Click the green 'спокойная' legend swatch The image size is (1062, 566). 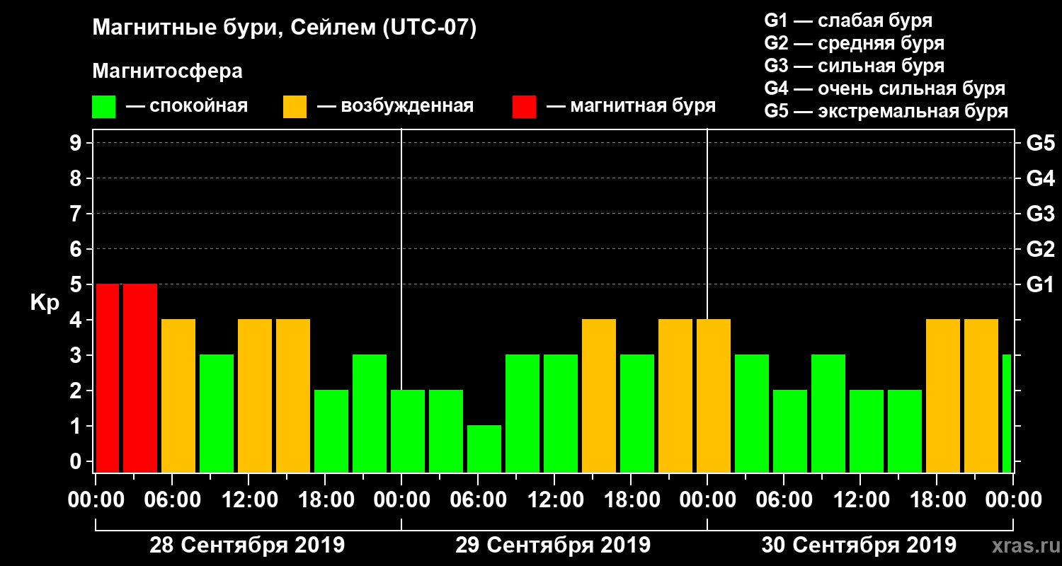[x=104, y=107]
